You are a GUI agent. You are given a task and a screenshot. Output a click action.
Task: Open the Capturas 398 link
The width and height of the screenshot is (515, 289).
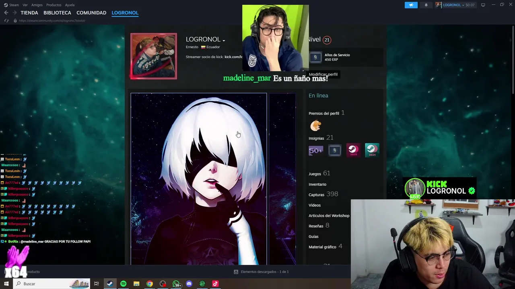(323, 194)
